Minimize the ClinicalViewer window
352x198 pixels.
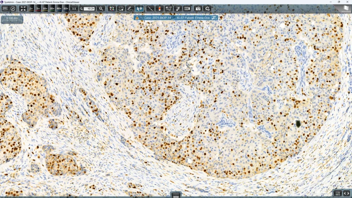331,2
